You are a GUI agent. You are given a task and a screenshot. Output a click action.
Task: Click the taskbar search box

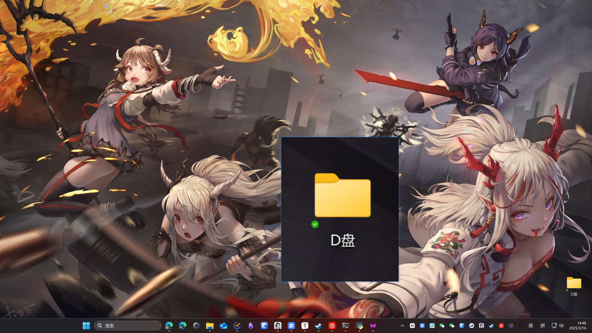[x=127, y=326]
